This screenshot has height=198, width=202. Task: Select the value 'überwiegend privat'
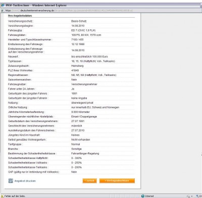tap(82, 103)
